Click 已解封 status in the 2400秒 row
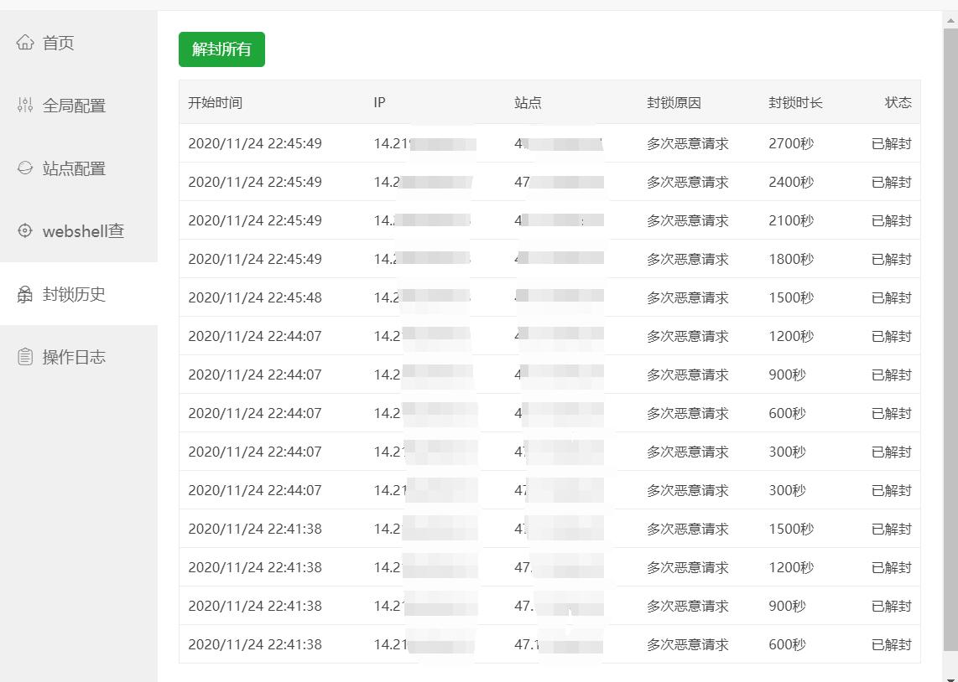Image resolution: width=958 pixels, height=682 pixels. (891, 182)
